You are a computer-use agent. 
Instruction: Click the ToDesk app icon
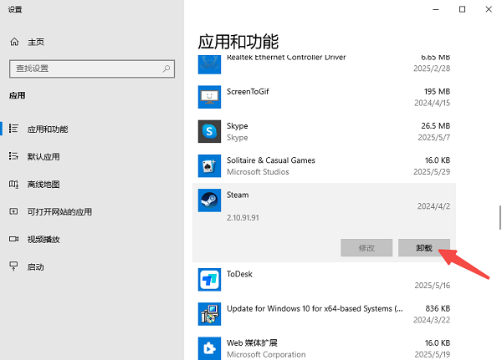click(208, 279)
